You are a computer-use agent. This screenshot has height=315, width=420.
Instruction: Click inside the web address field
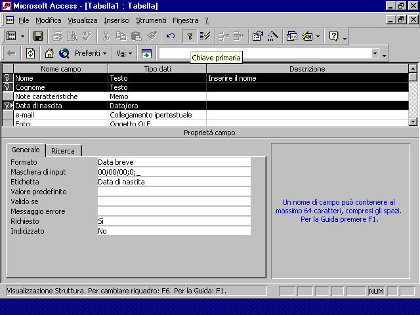(265, 53)
